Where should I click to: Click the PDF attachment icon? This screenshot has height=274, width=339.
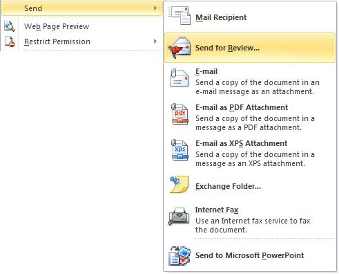[180, 114]
